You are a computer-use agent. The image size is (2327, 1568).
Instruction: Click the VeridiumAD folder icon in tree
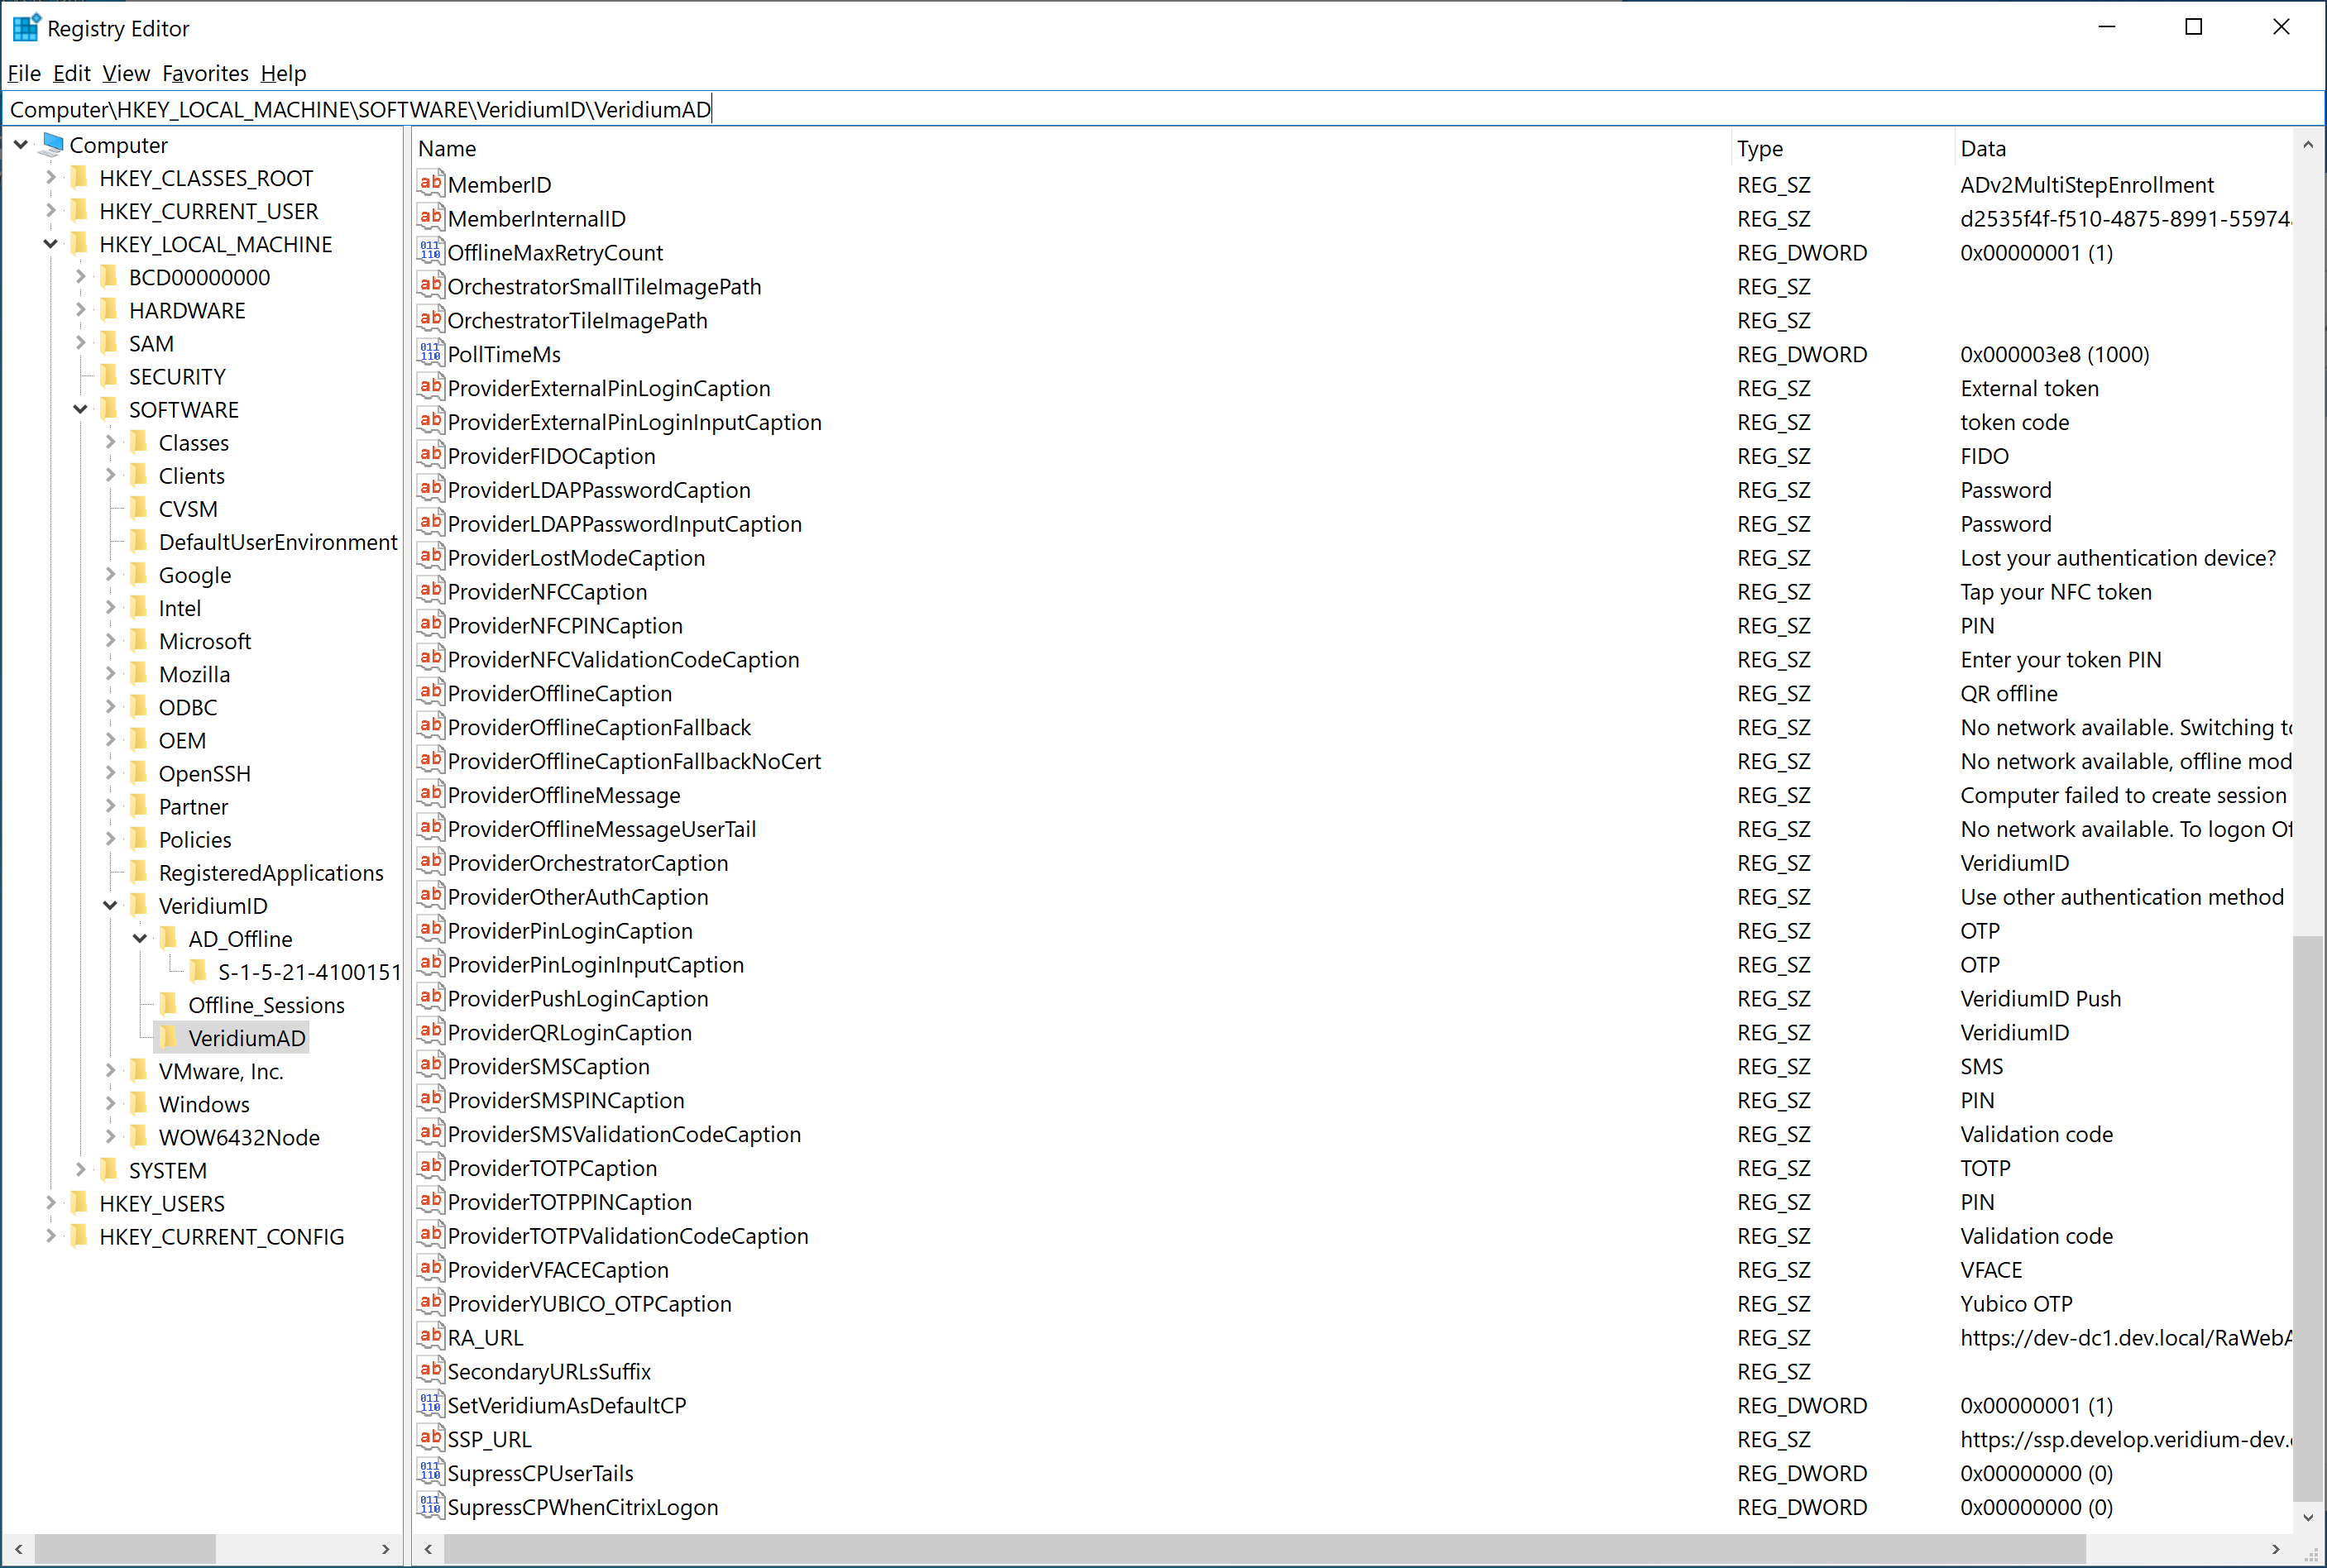169,1037
